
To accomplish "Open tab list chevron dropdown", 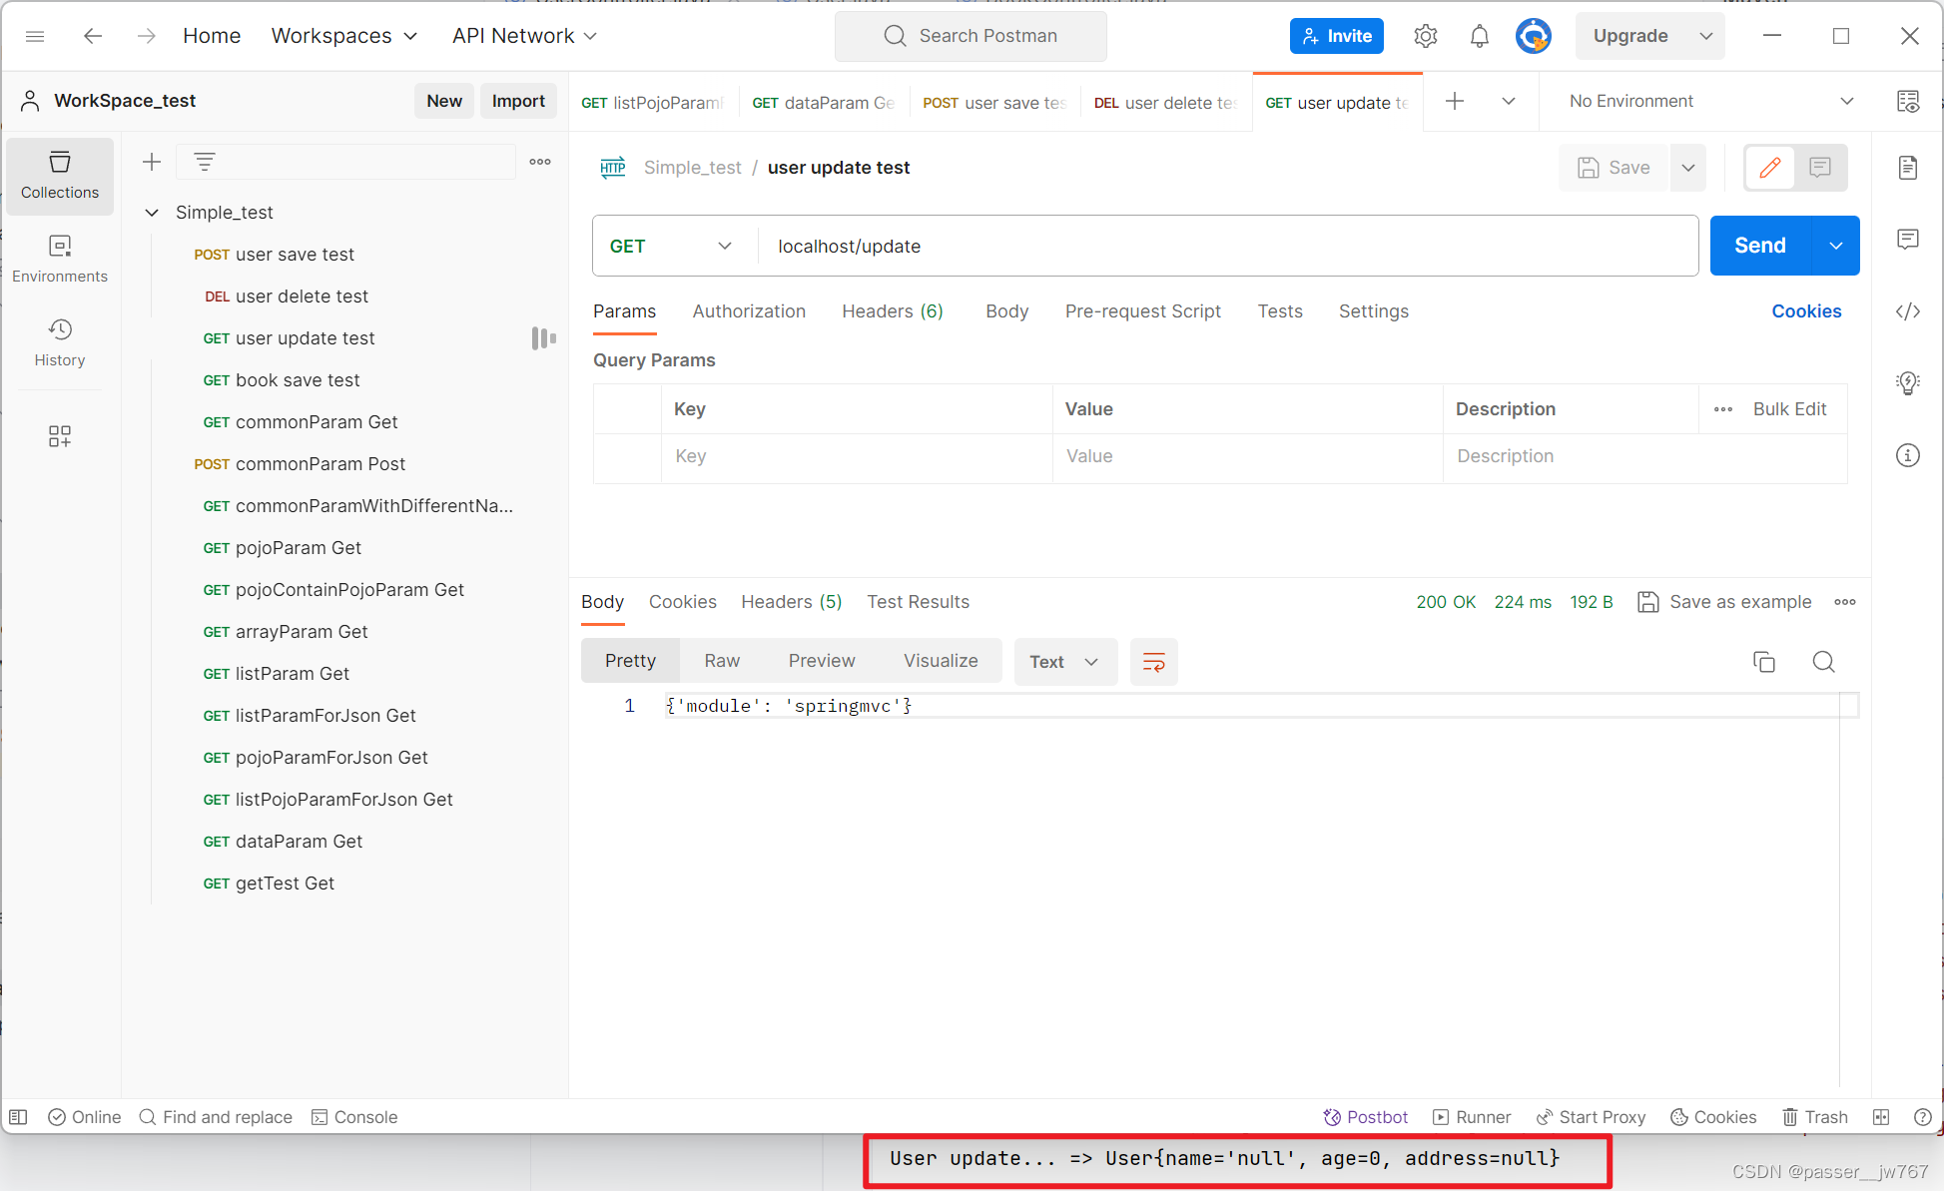I will (1509, 101).
